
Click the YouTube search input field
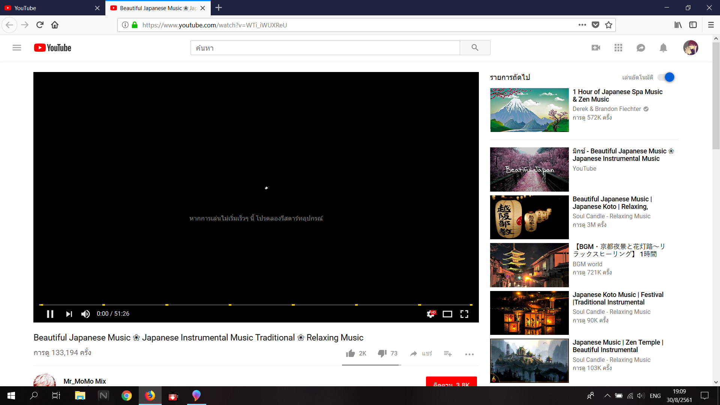pyautogui.click(x=325, y=48)
